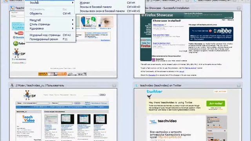The image size is (251, 141).
Task: Click the YouTube logo in first thumbnail
Action: (x=19, y=33)
